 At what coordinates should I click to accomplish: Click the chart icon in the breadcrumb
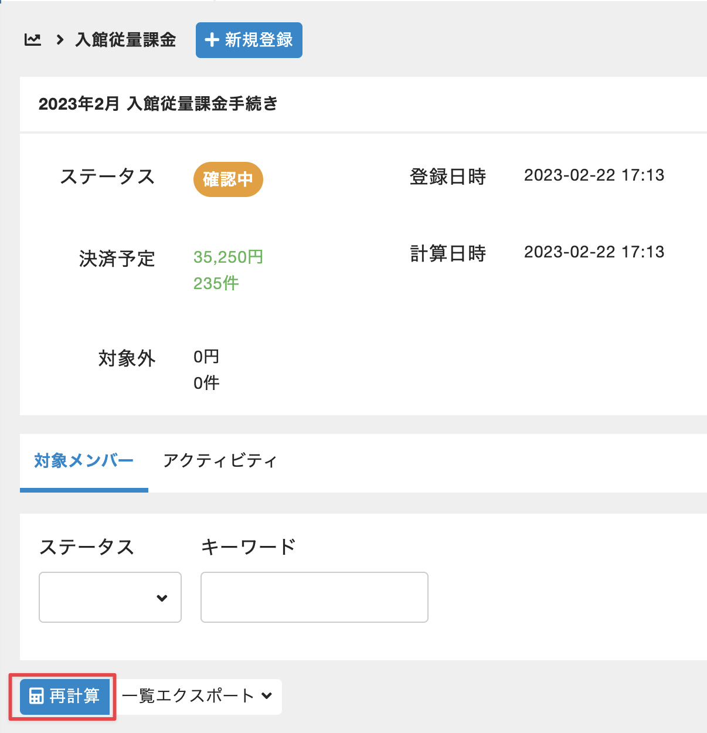33,40
